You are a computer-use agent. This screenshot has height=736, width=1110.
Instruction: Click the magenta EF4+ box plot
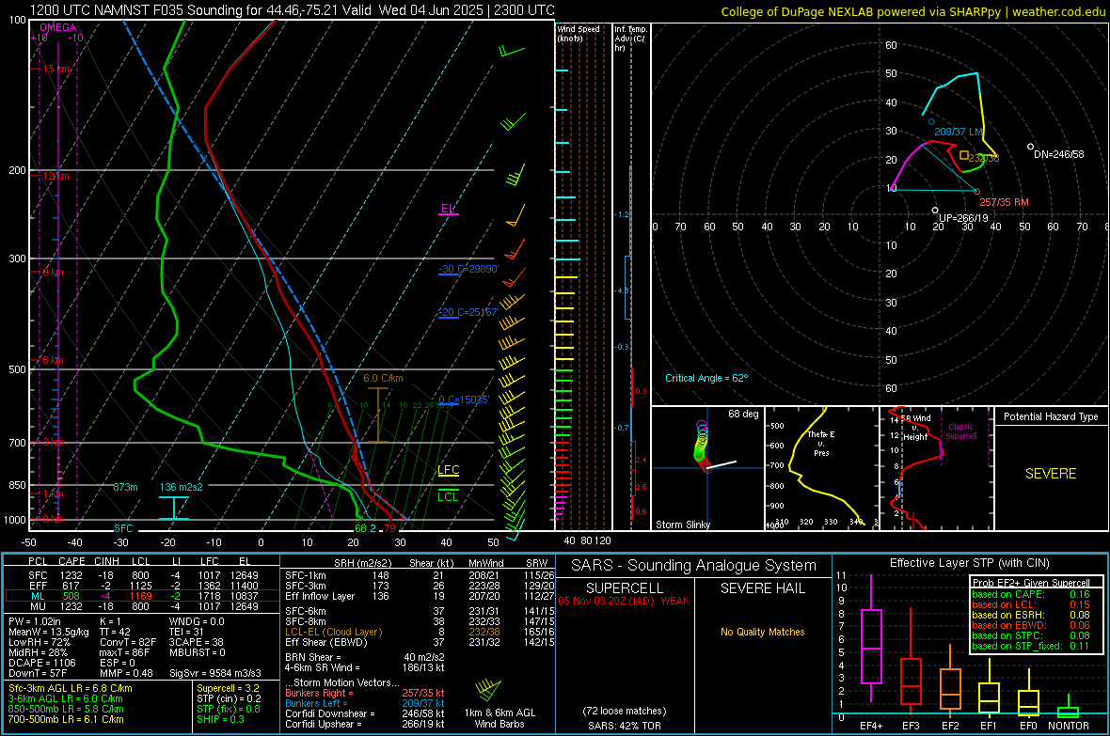pyautogui.click(x=871, y=639)
